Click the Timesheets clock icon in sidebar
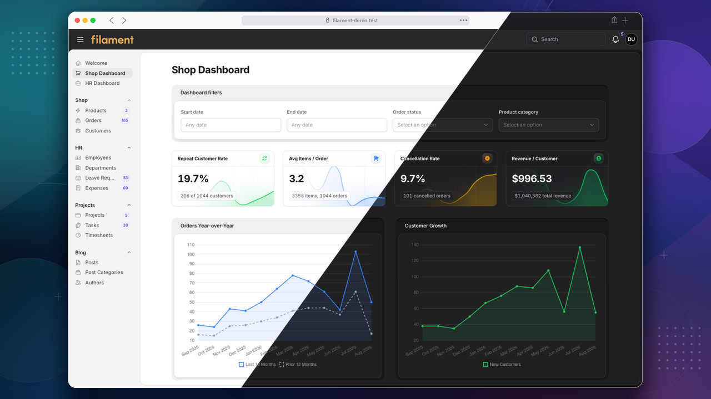This screenshot has height=399, width=711. [78, 236]
